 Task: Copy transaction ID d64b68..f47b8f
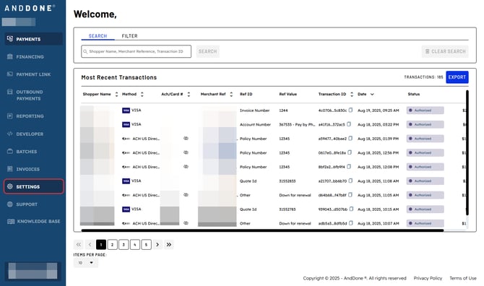350,195
